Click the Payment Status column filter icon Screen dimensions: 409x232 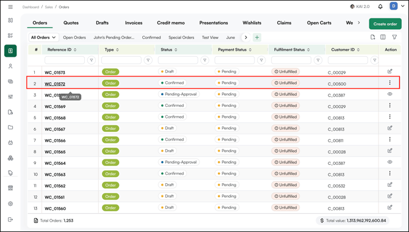pyautogui.click(x=261, y=60)
